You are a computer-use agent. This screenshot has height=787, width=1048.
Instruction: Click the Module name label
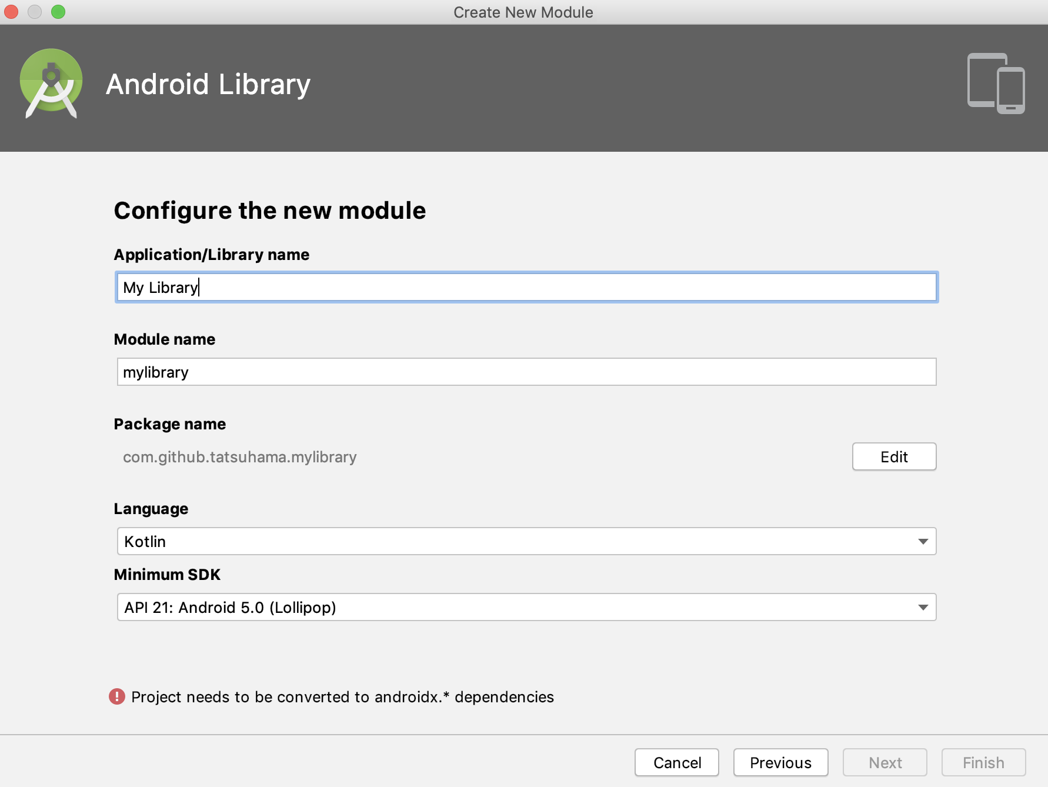click(165, 339)
